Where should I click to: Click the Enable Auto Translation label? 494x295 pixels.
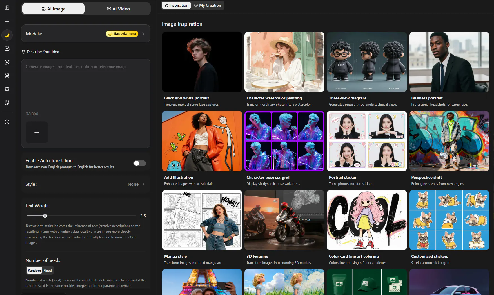[x=49, y=161]
